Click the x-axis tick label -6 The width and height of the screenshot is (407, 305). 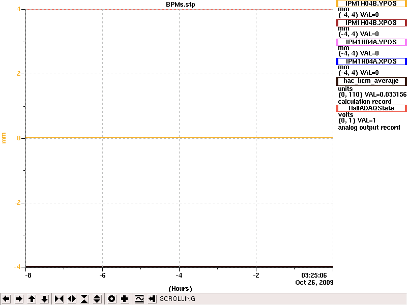tap(103, 275)
